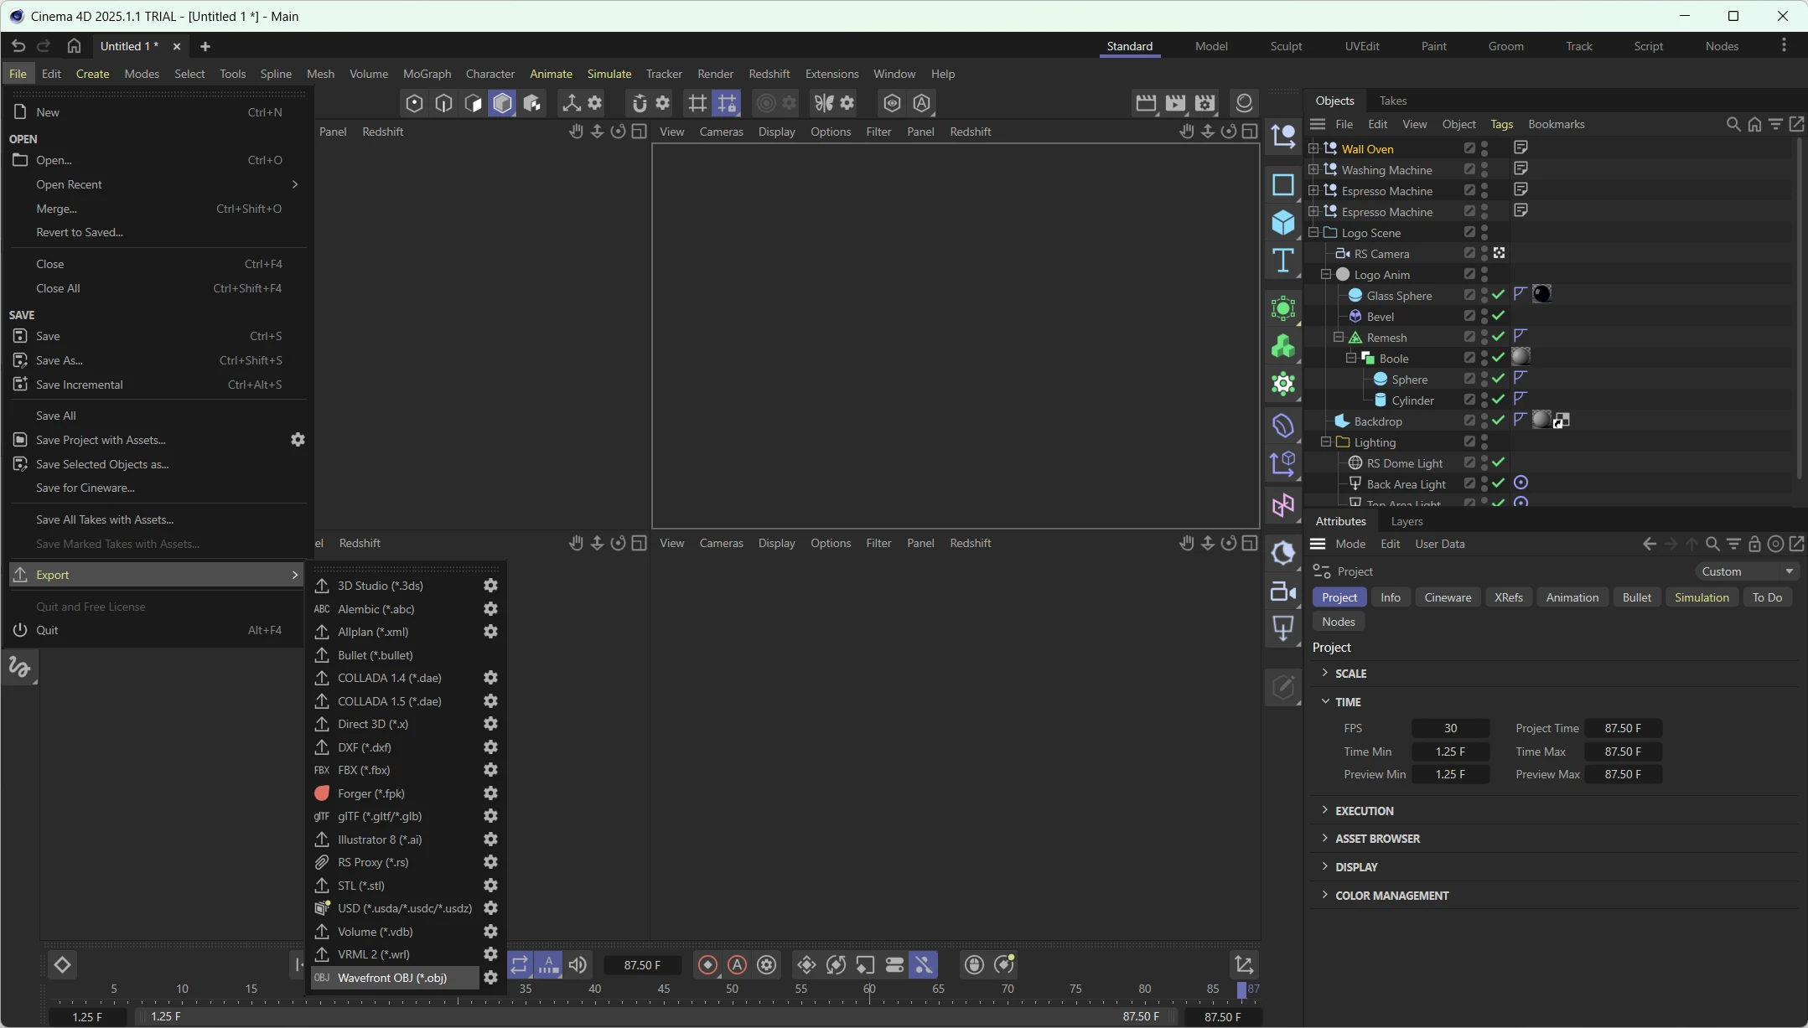Toggle Backdrop enabled checkmark

tap(1499, 421)
